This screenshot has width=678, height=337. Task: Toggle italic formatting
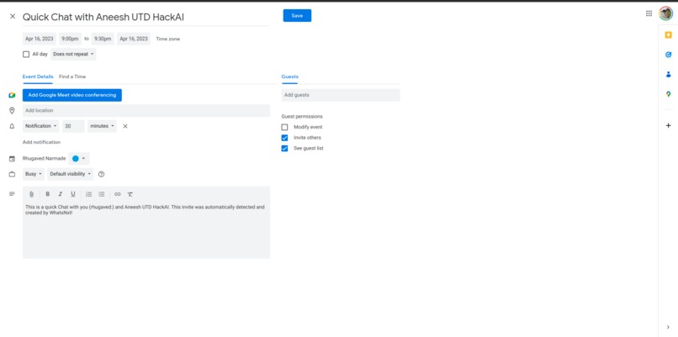pos(60,194)
